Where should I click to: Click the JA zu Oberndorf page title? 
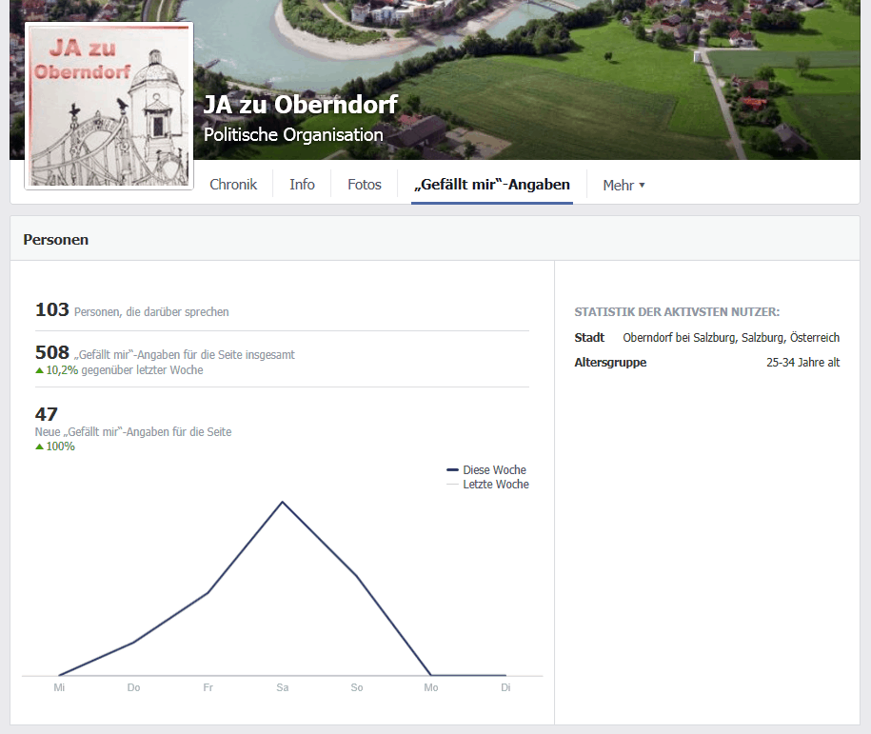click(x=301, y=105)
